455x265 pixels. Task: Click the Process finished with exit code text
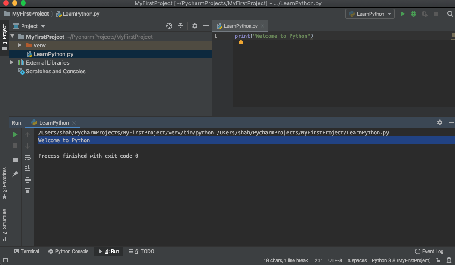(x=88, y=156)
